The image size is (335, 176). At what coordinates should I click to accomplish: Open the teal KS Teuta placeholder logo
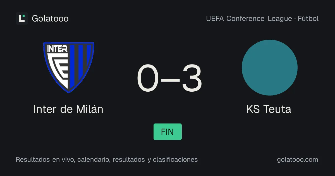click(x=270, y=68)
